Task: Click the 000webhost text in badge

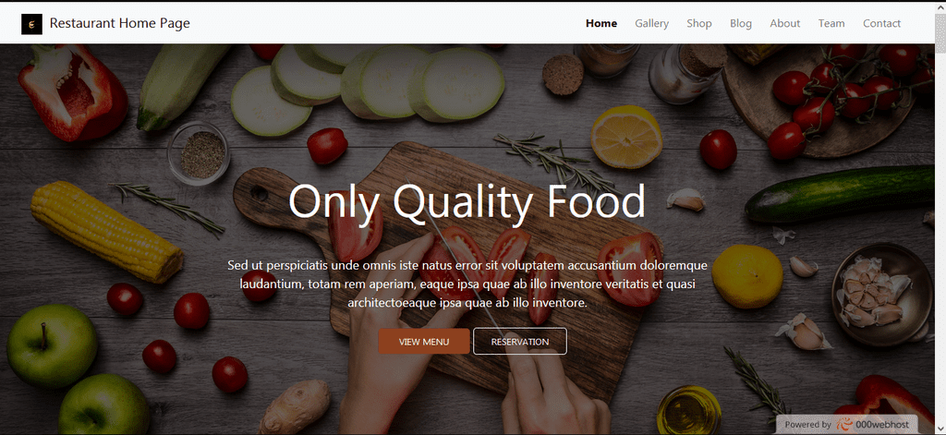Action: 882,425
